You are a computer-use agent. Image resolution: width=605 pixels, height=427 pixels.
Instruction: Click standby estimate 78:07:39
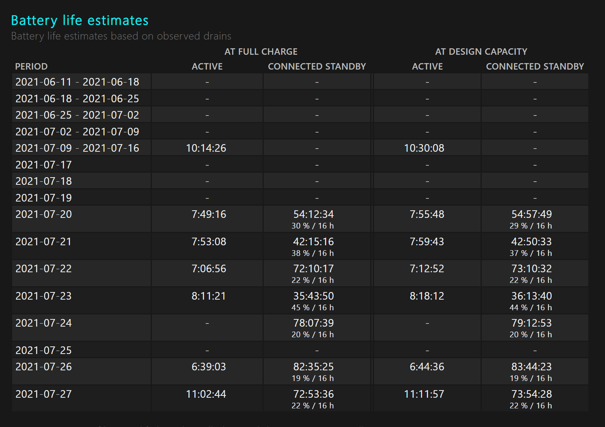click(x=314, y=323)
